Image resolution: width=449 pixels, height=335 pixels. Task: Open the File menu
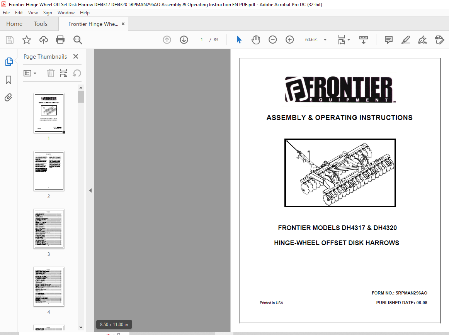pos(6,13)
